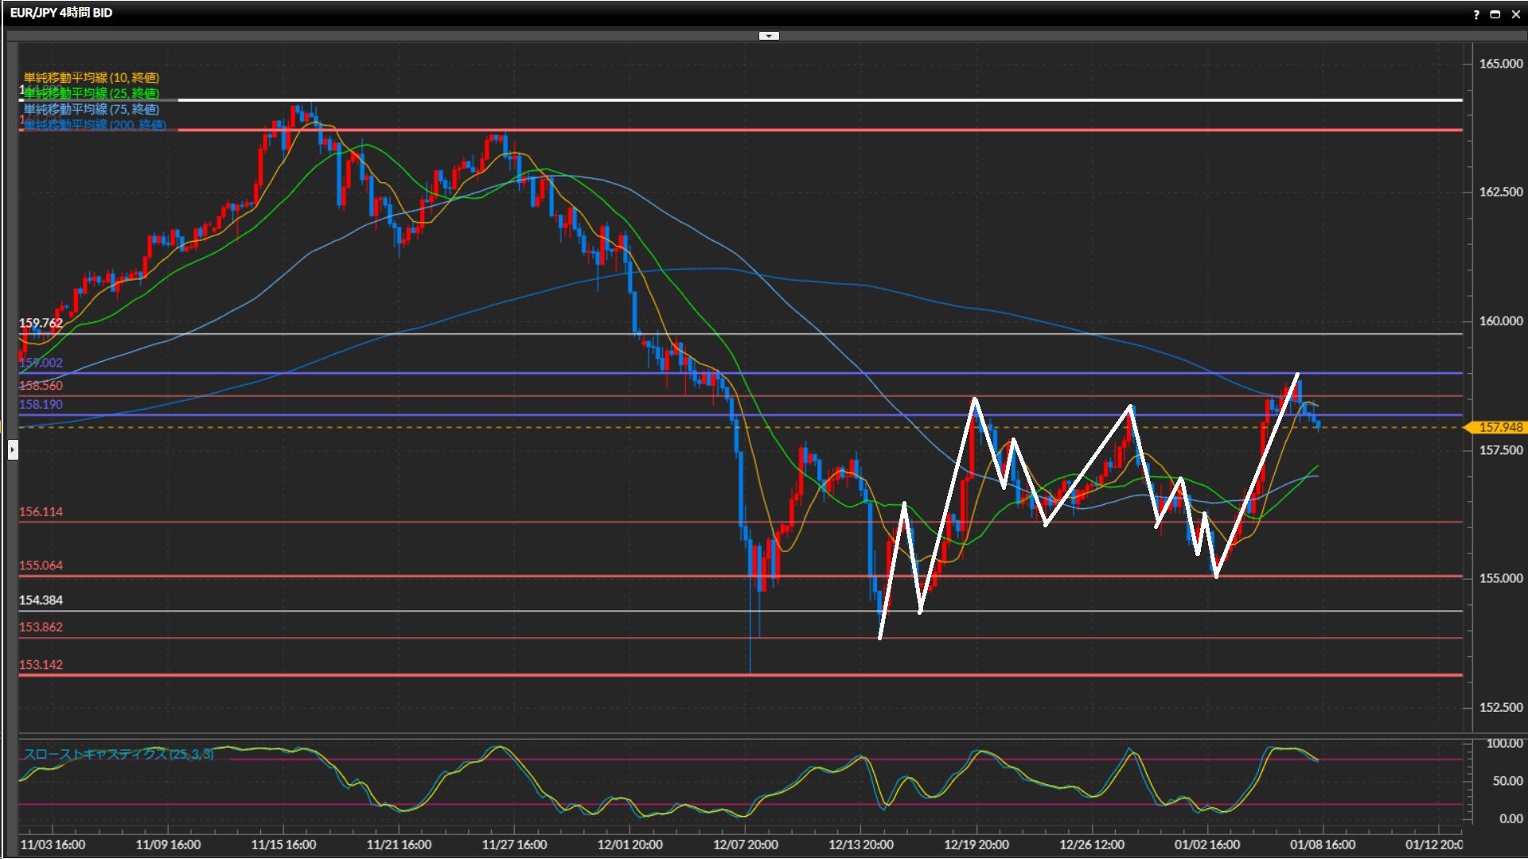The image size is (1528, 859).
Task: Click the current price tag 157.948
Action: click(1499, 428)
